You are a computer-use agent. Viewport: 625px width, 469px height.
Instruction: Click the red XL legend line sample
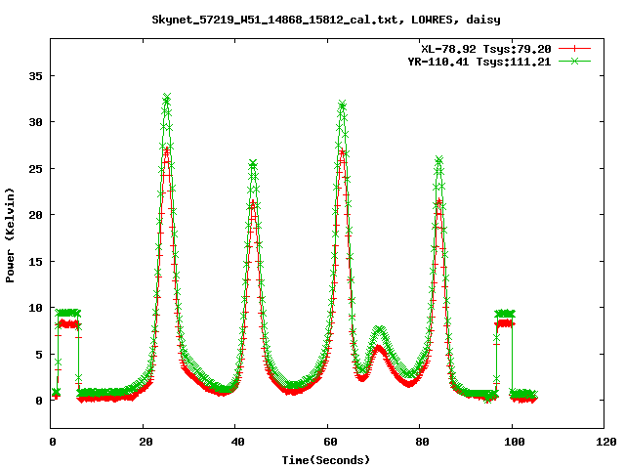[574, 49]
